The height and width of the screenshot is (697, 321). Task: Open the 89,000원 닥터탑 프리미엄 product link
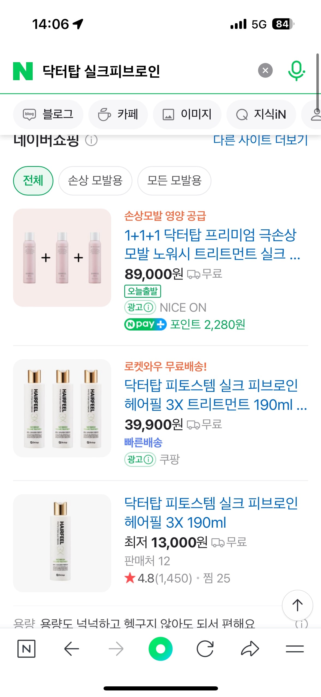pyautogui.click(x=210, y=244)
